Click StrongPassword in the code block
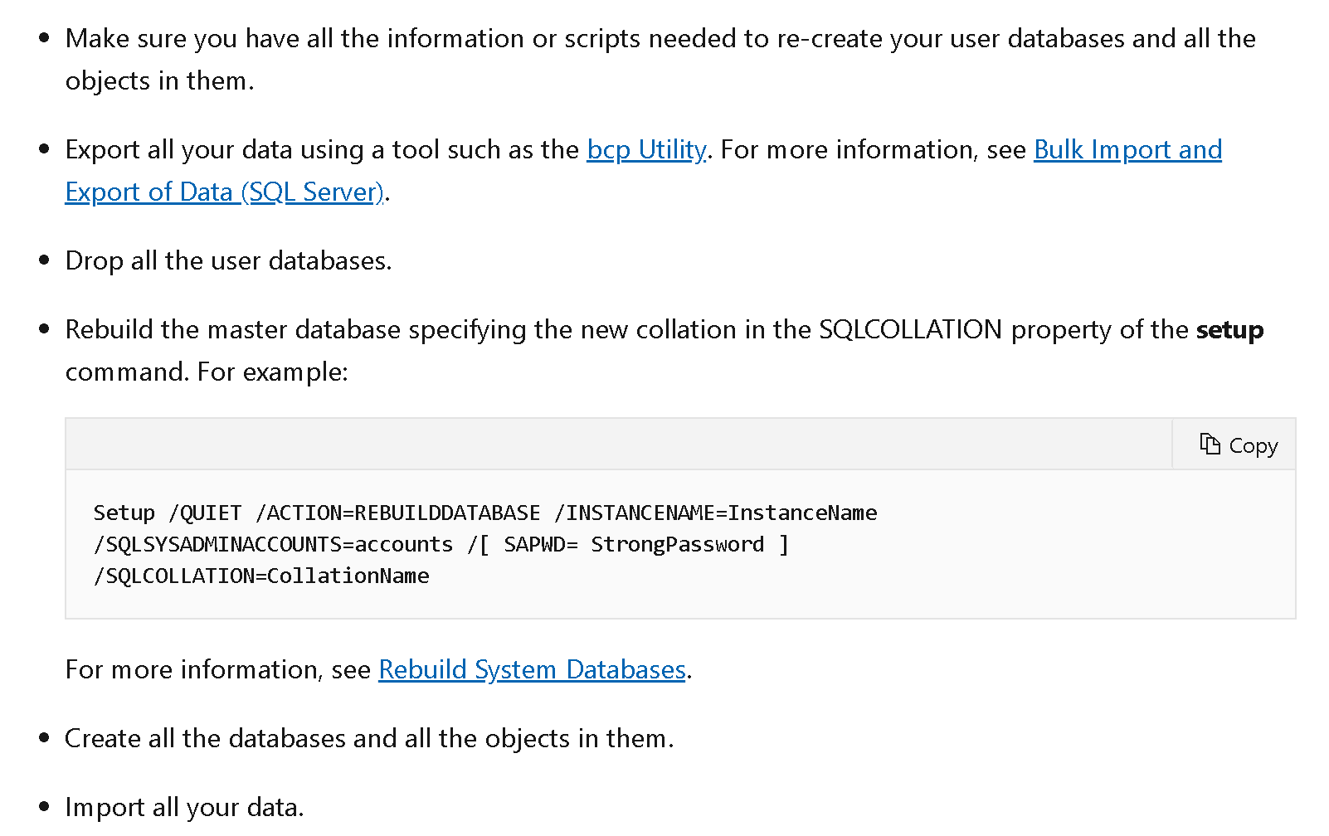Viewport: 1329px width, 836px height. point(677,544)
